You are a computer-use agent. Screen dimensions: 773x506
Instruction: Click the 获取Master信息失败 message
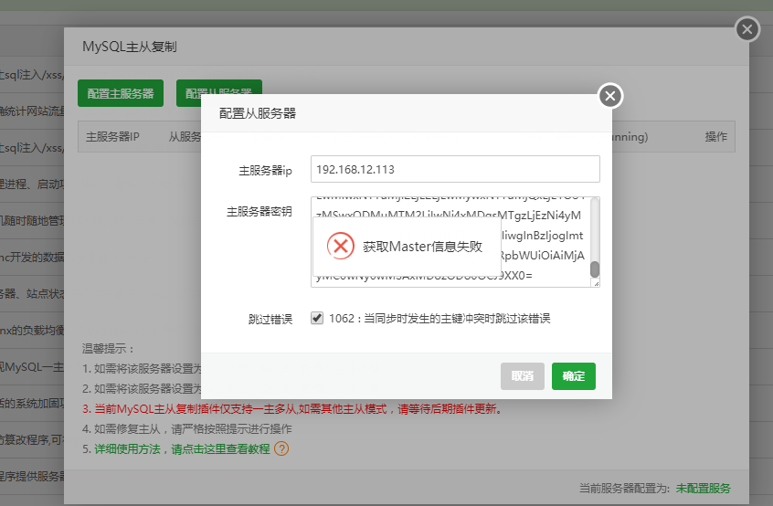[422, 247]
